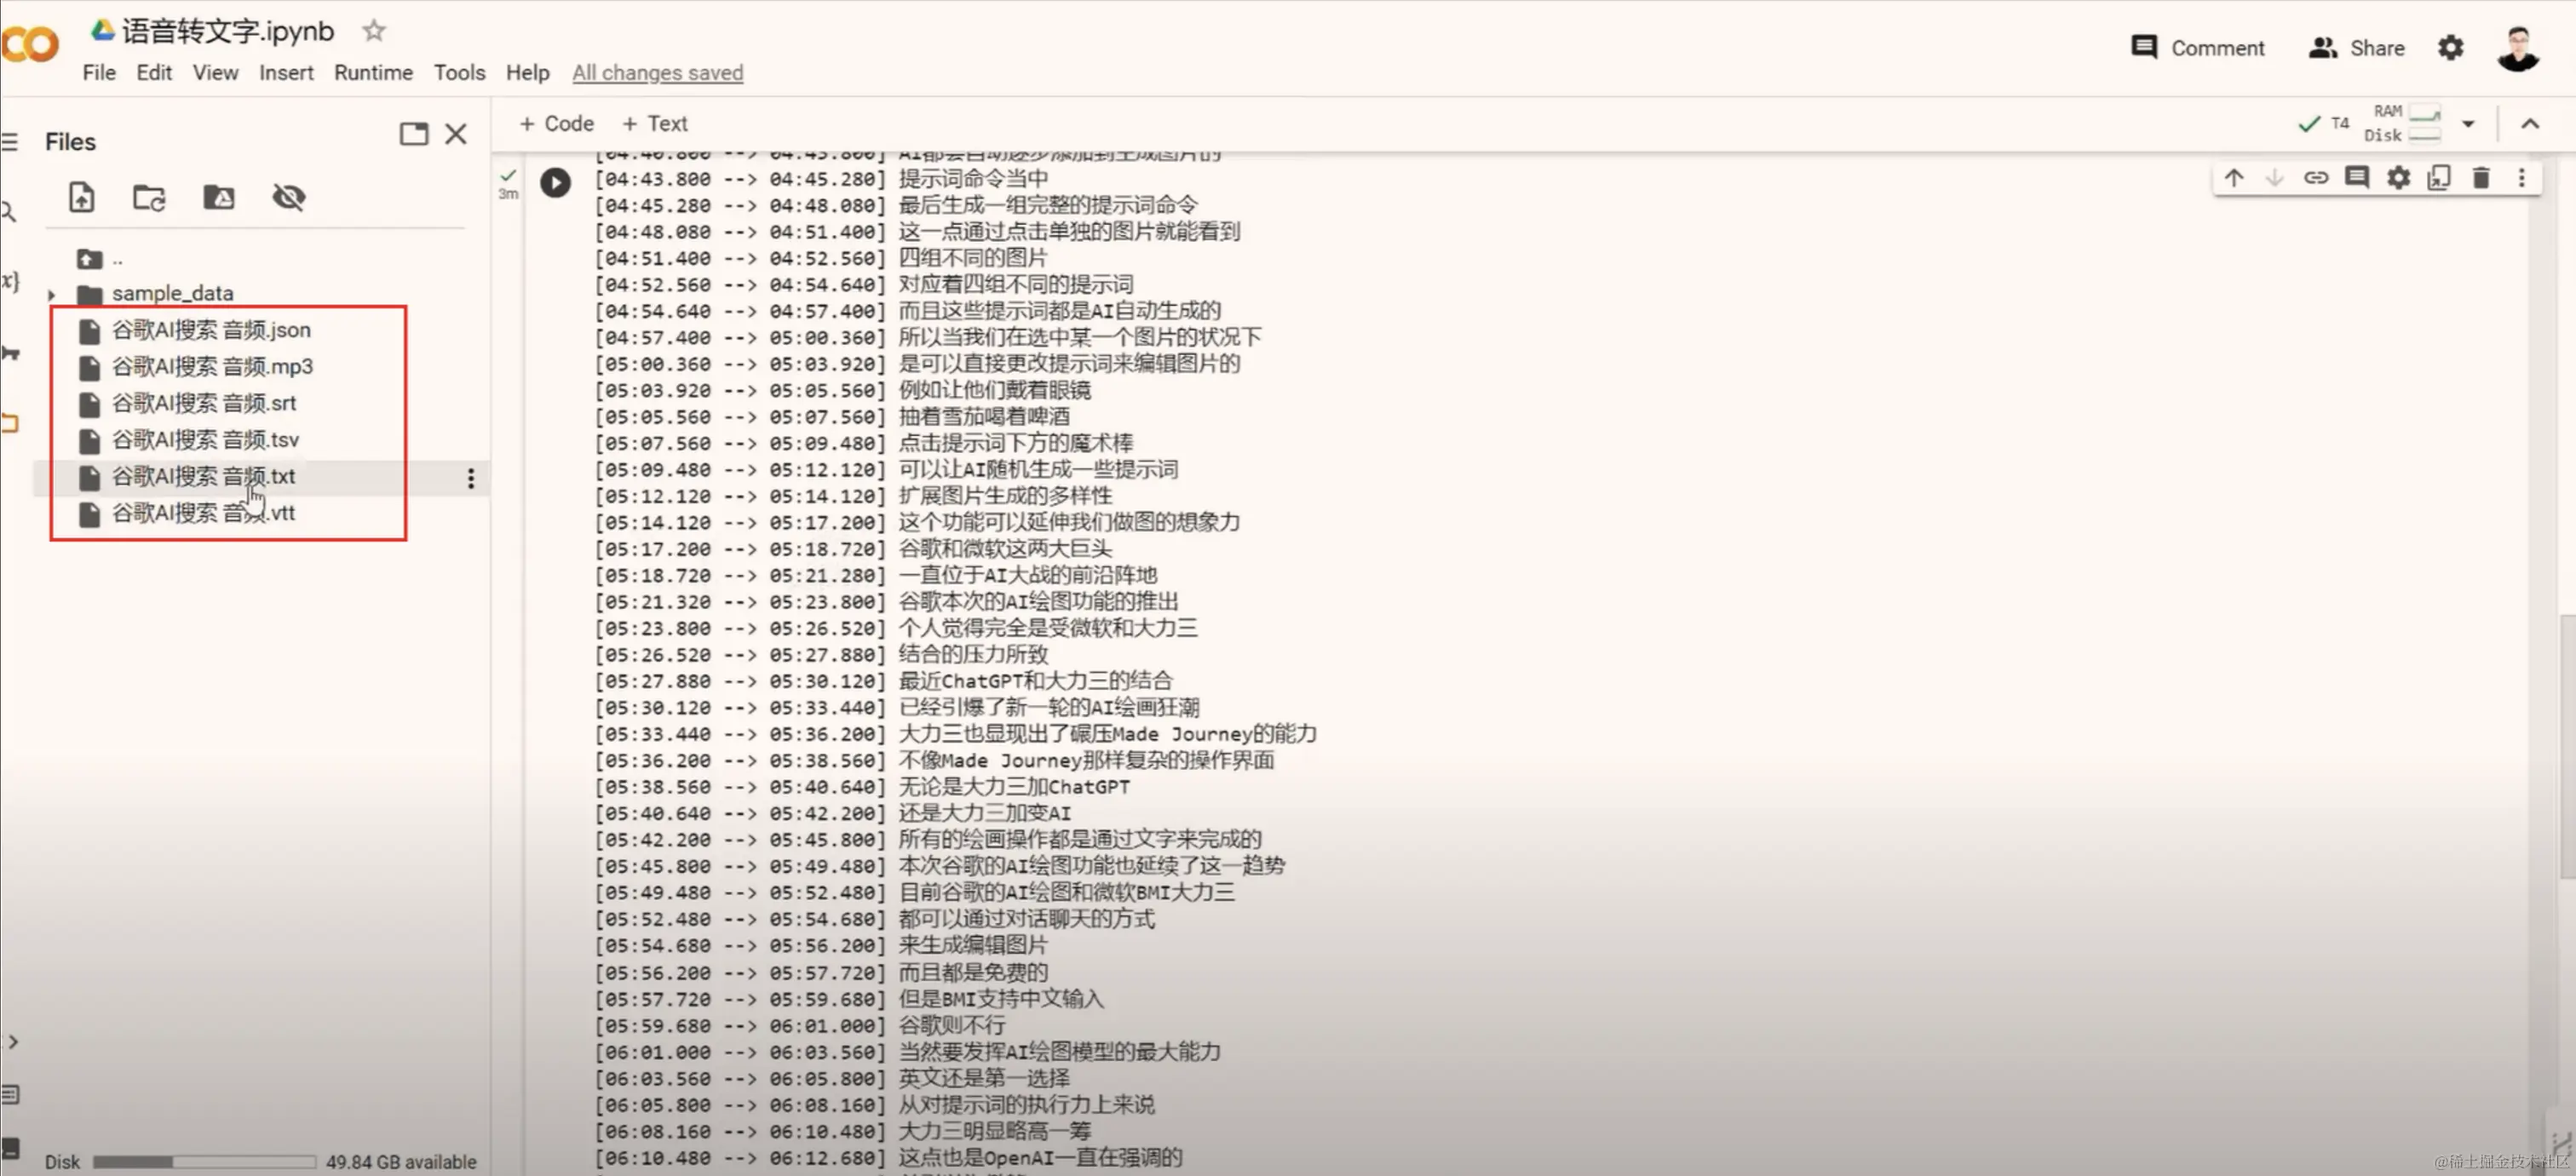
Task: Open the RAM/Disk resources dropdown arrow
Action: [x=2467, y=124]
